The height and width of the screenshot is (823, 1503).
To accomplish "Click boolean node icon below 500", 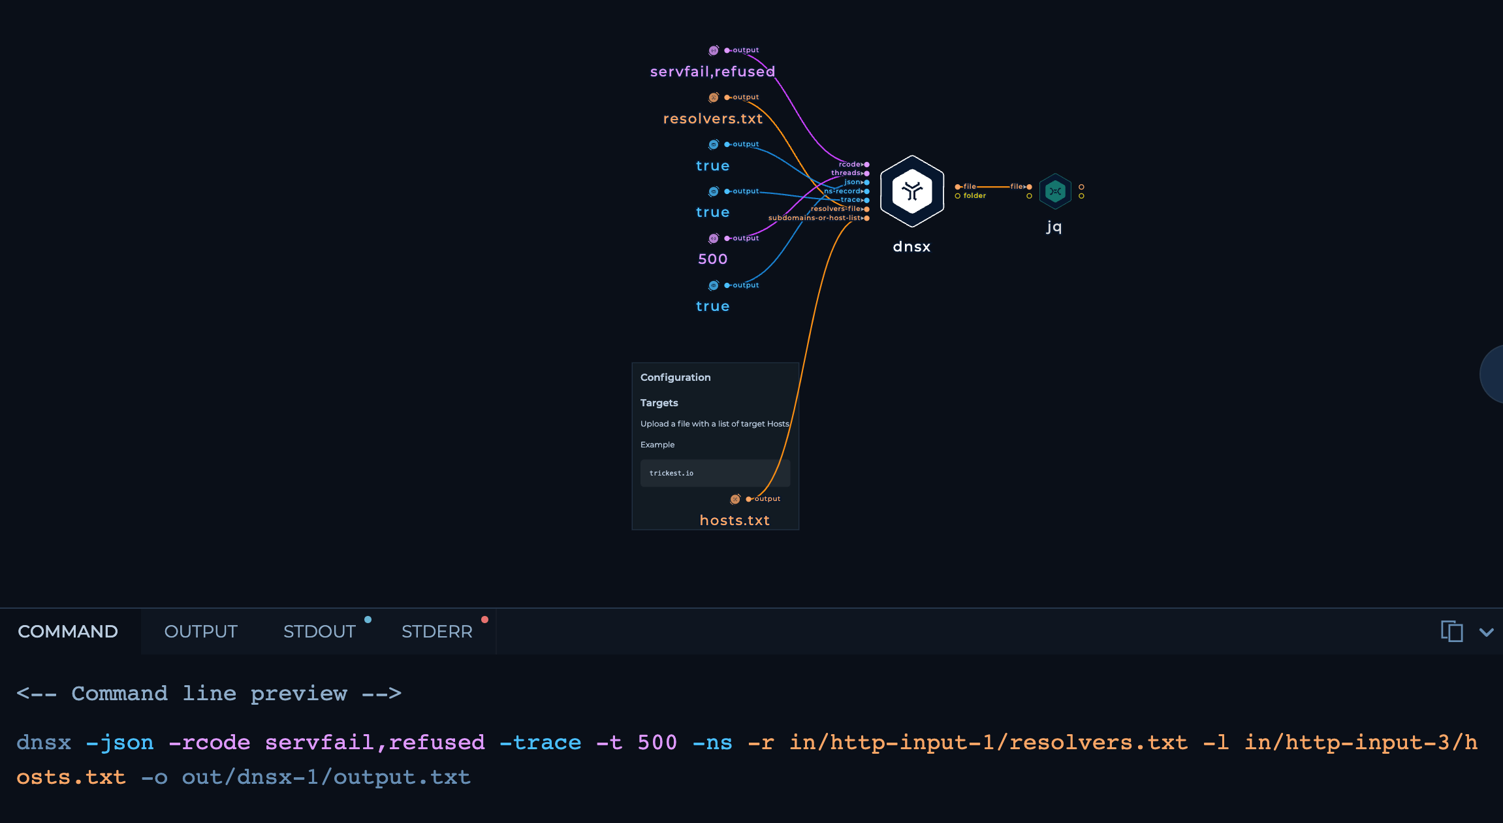I will tap(714, 285).
